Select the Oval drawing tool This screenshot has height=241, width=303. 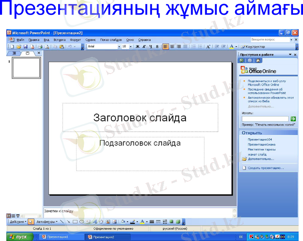coord(81,222)
